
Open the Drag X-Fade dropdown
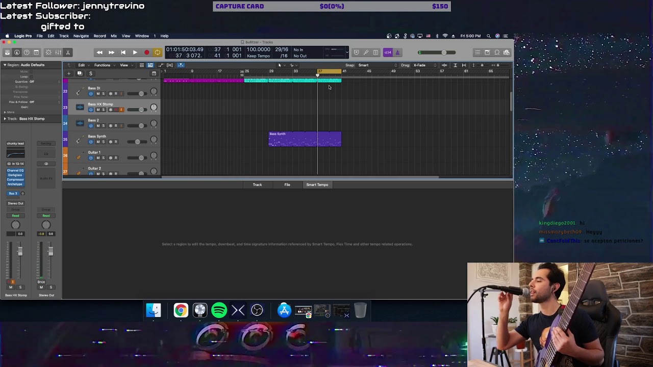tap(425, 65)
